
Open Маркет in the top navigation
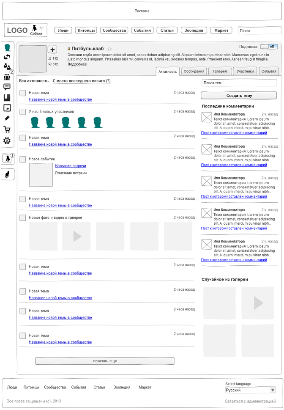click(221, 30)
